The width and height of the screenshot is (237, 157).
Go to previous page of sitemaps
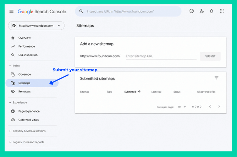(x=210, y=107)
